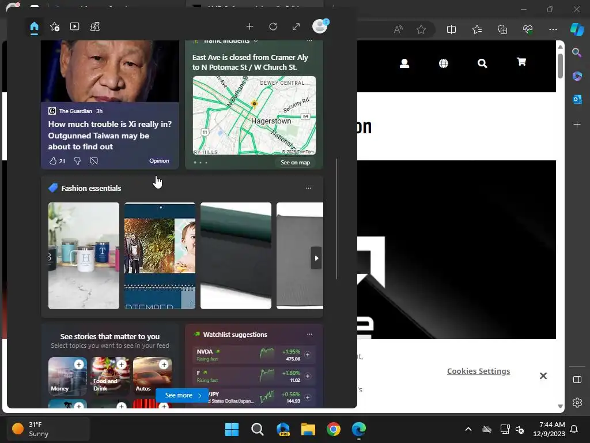590x443 pixels.
Task: Click the webpage scrollbar down arrow
Action: tap(560, 407)
